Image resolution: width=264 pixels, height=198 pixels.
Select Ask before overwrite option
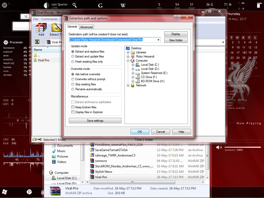[x=86, y=74]
